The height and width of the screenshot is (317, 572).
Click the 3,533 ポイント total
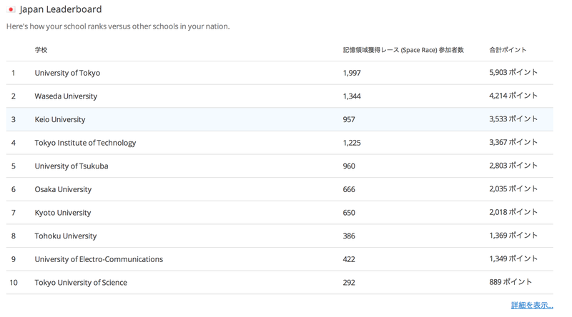coord(513,119)
